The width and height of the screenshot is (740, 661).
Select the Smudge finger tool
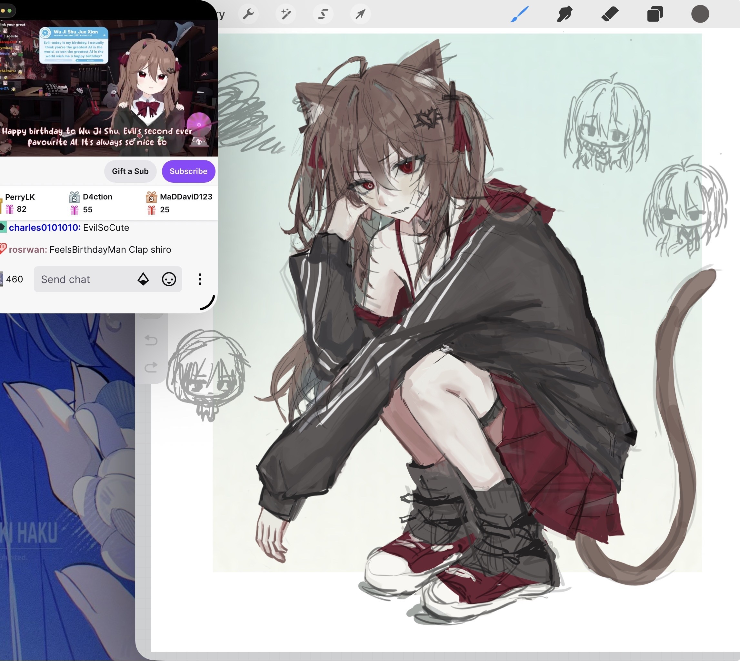pyautogui.click(x=564, y=14)
